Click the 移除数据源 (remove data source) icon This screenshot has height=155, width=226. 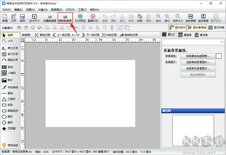click(x=65, y=18)
